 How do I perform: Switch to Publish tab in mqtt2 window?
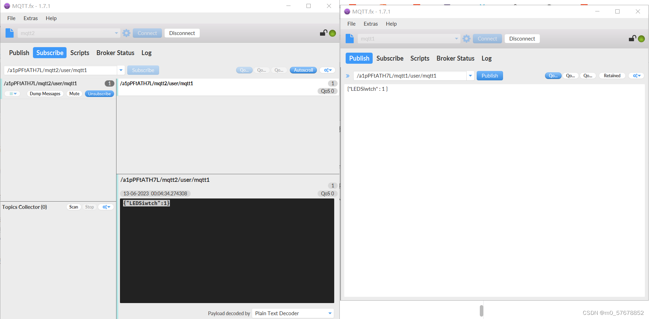coord(19,53)
